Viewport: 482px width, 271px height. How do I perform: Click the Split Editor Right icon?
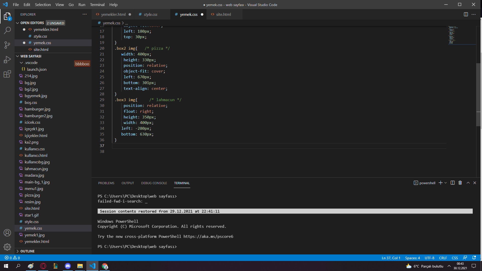point(466,14)
